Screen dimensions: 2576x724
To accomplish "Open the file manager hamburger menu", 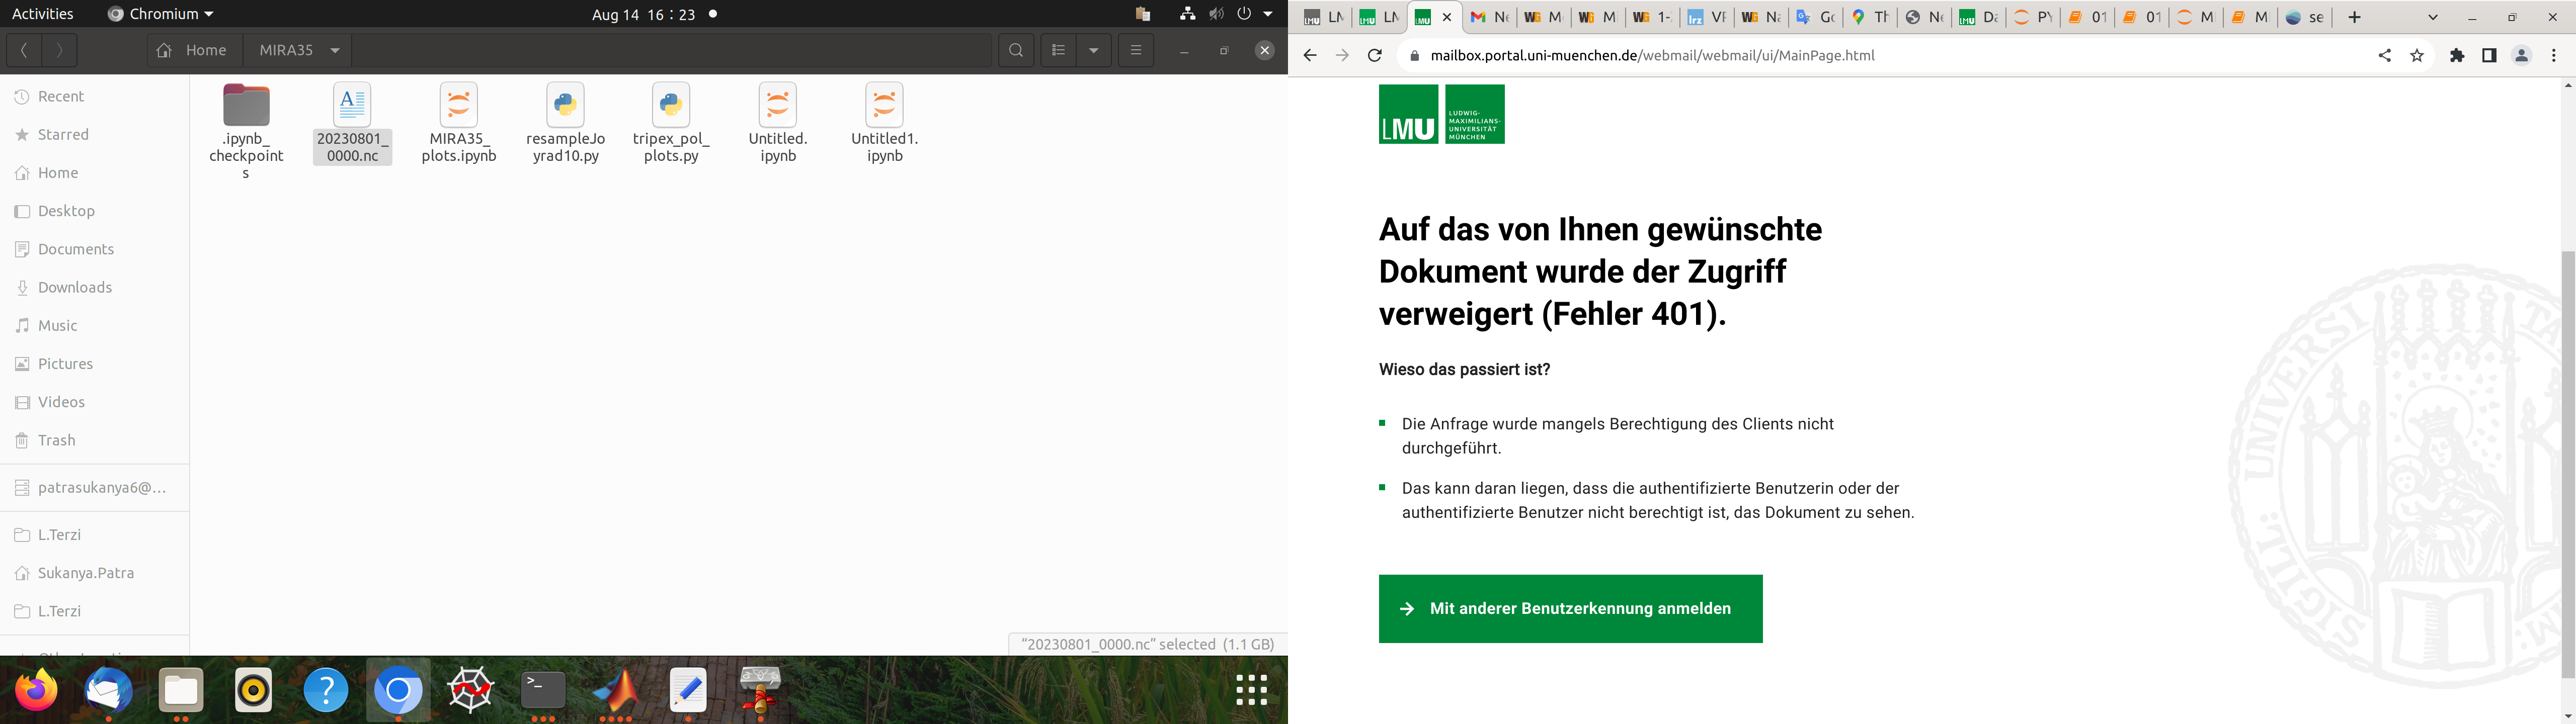I will click(1136, 50).
